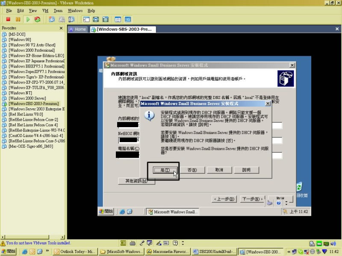Viewport: 342px width, 256px height.
Task: Open the Snapshot Manager wrench icon
Action: 71,19
